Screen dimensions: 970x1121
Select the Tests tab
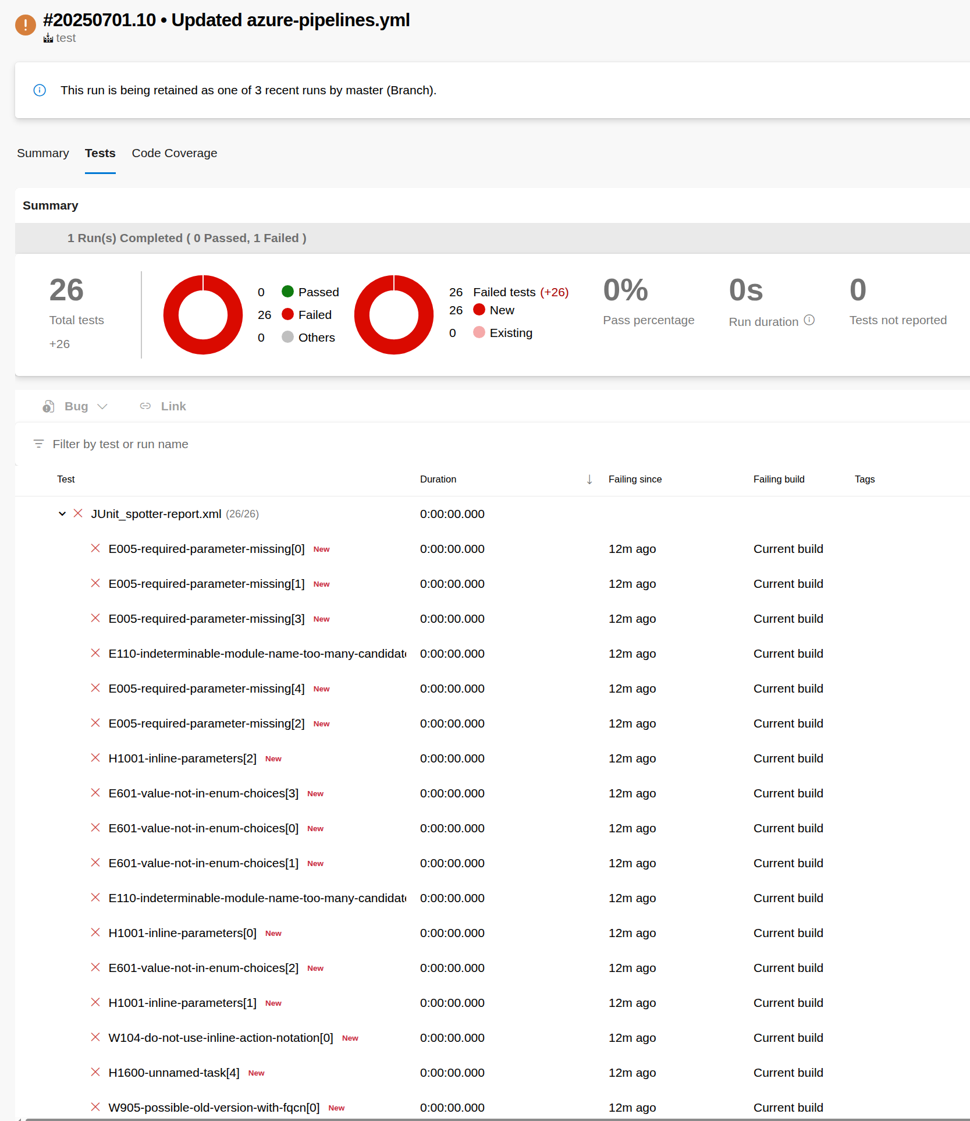[100, 153]
